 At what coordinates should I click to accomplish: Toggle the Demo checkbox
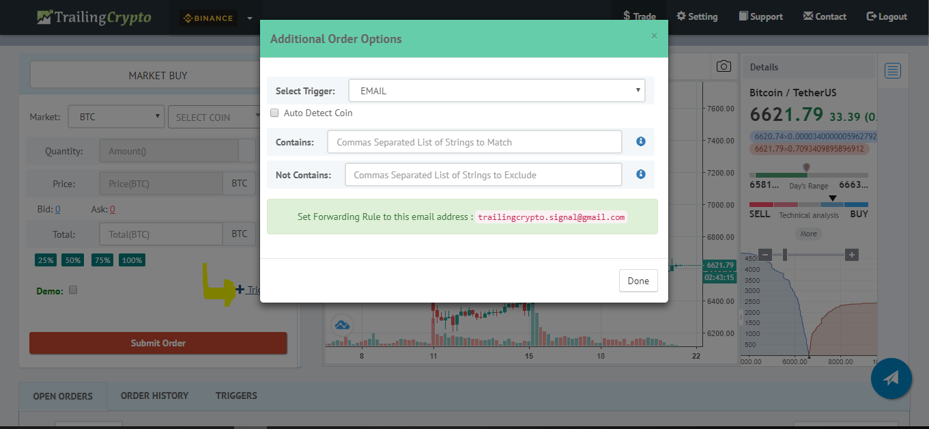tap(73, 290)
